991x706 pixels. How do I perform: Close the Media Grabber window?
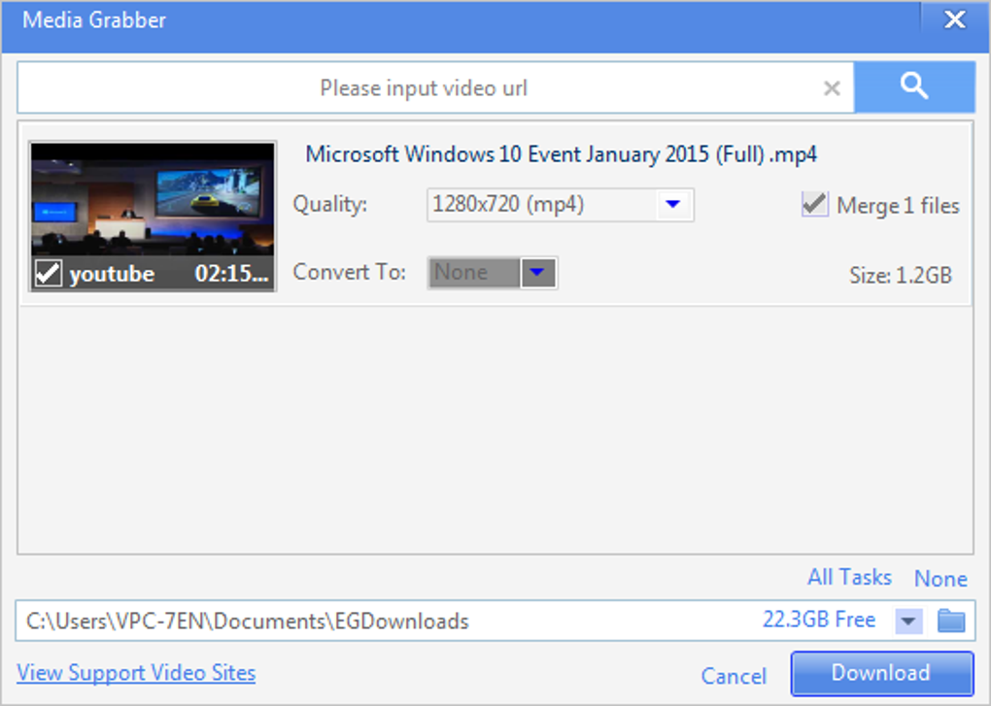(x=955, y=20)
